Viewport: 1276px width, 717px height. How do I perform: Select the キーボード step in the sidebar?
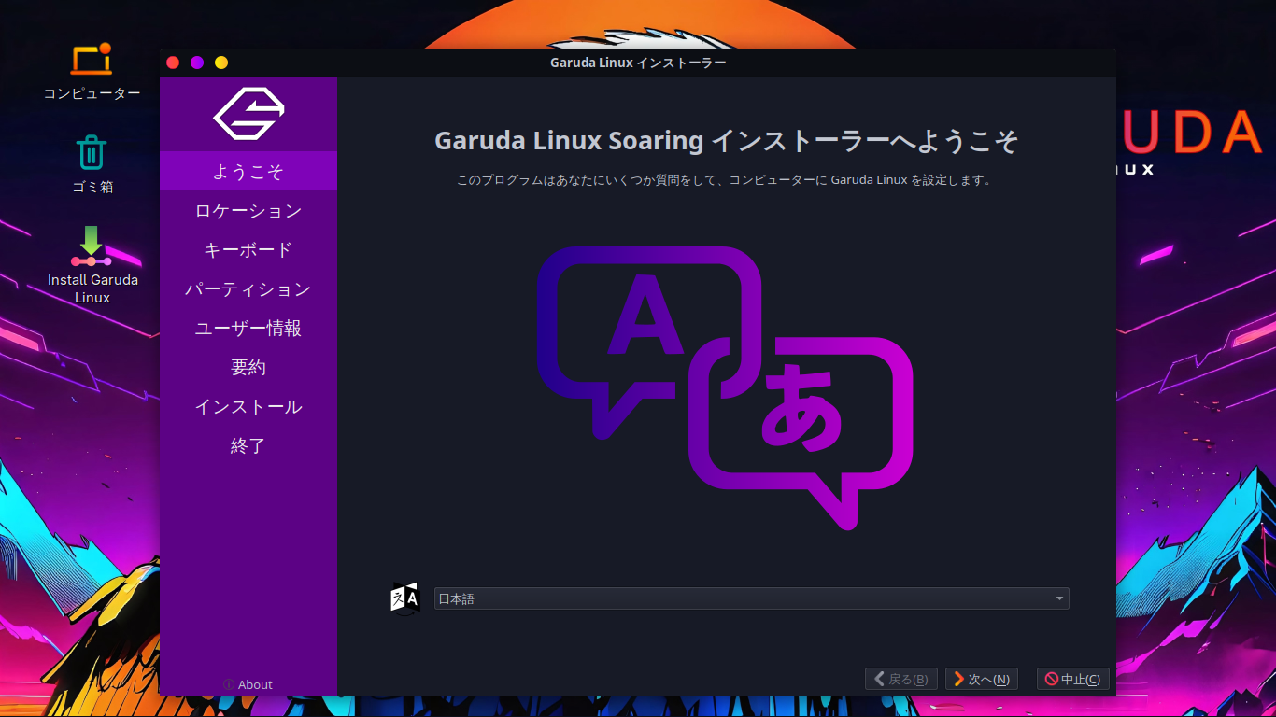[x=248, y=249]
